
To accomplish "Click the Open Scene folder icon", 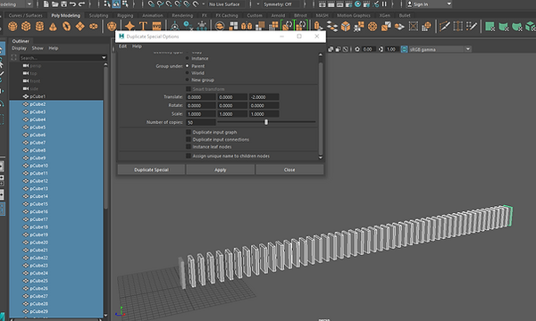I will (55, 4).
